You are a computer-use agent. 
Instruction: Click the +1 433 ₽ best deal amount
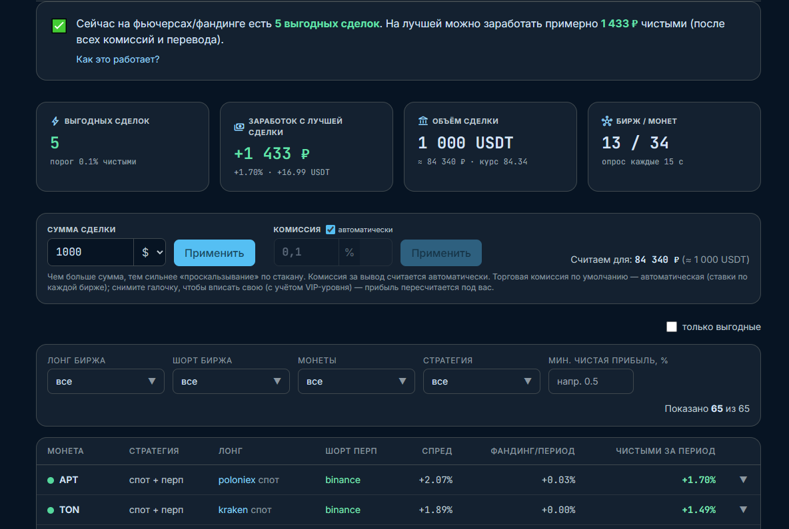pos(272,154)
